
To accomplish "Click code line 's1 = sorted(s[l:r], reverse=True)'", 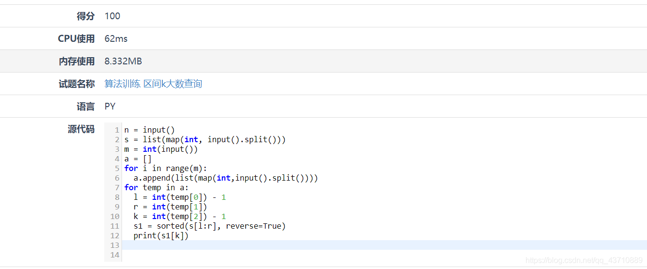I will point(209,226).
